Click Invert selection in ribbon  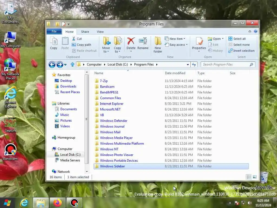[242, 51]
